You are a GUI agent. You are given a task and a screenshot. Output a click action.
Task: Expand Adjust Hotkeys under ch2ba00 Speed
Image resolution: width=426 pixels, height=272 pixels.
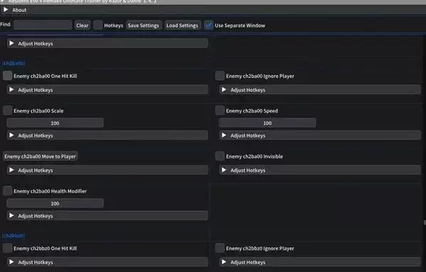[320, 135]
